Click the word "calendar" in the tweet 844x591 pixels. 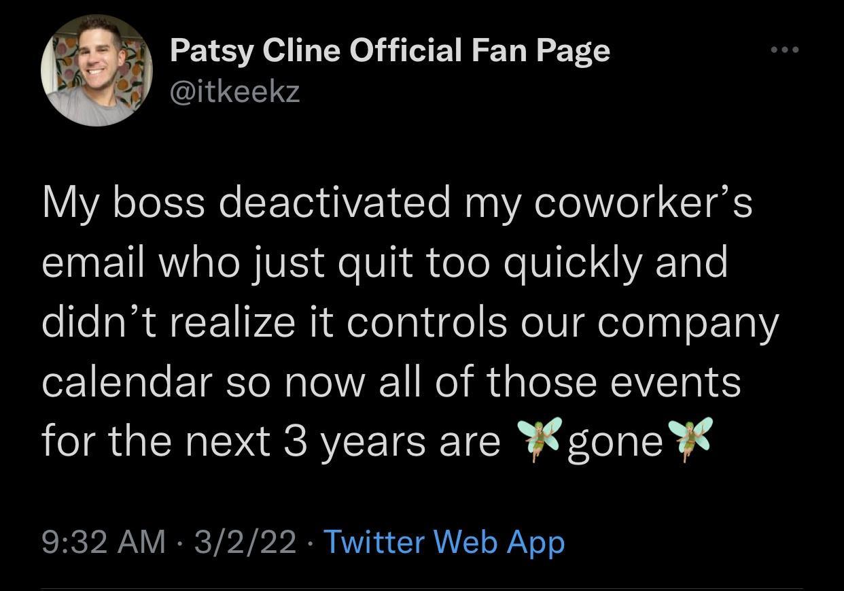tap(127, 382)
